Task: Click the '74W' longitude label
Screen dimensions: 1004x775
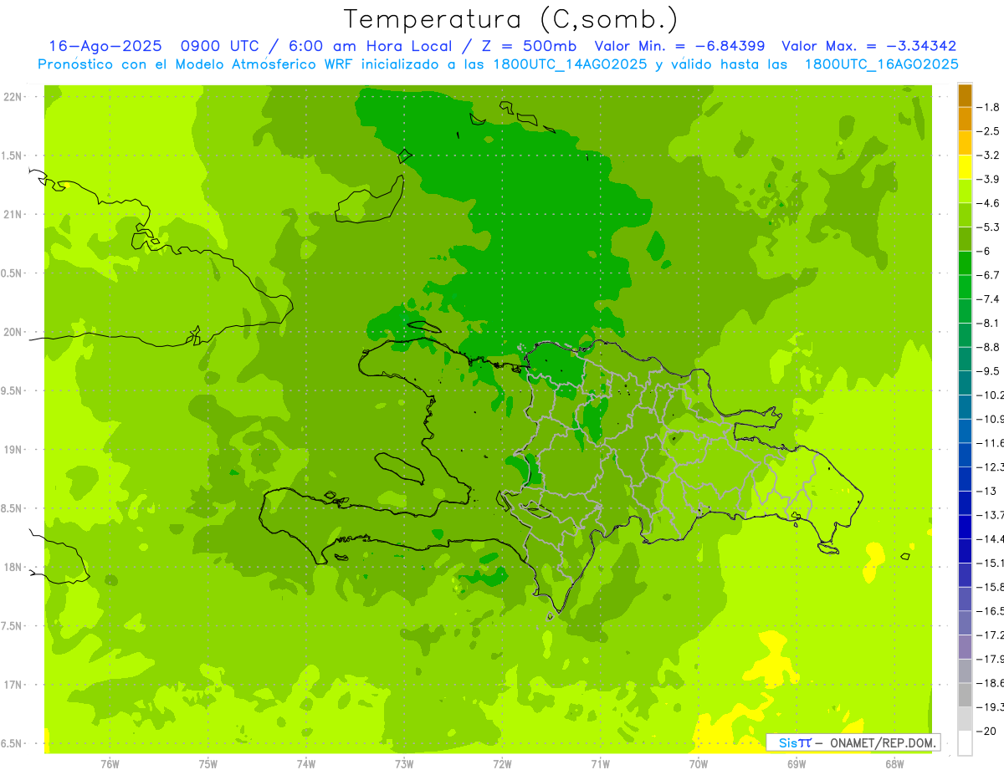Action: (306, 763)
